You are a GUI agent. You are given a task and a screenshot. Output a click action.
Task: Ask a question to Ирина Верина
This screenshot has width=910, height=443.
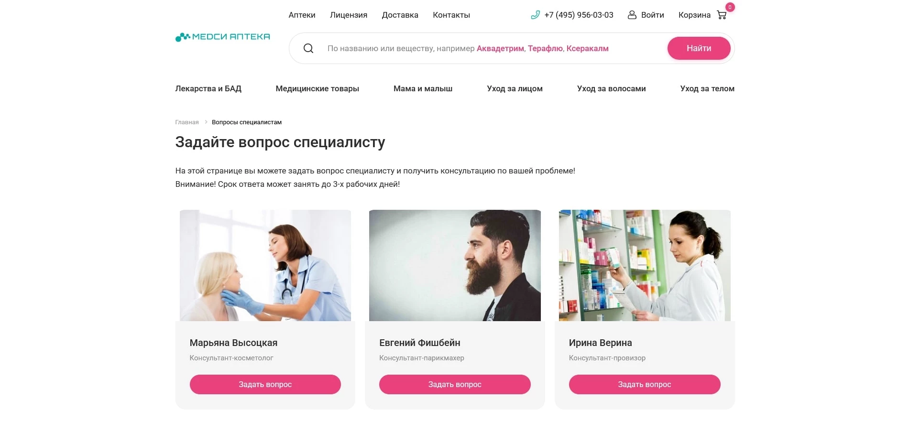pos(645,384)
